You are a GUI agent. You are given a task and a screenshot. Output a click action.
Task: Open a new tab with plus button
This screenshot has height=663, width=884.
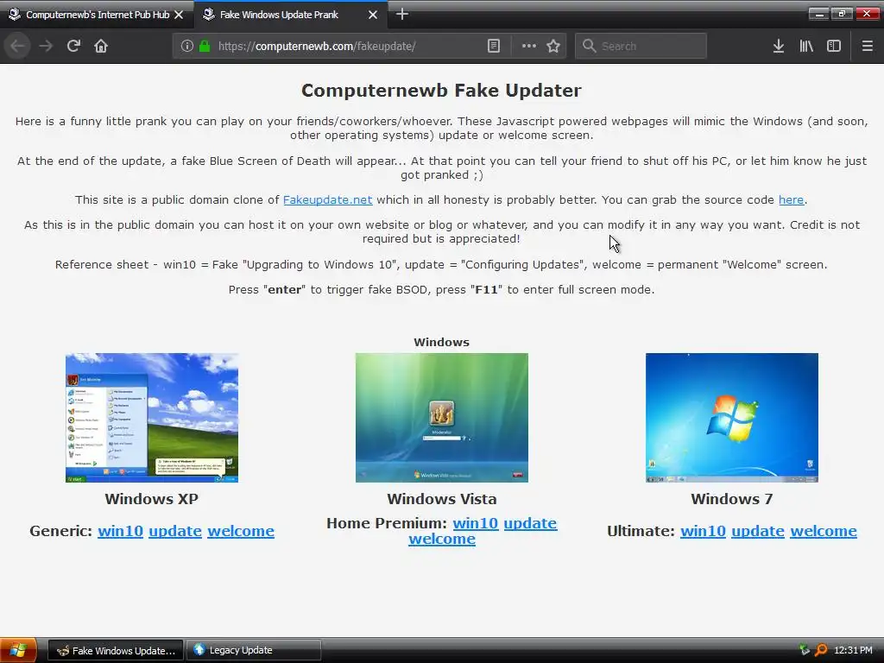402,14
